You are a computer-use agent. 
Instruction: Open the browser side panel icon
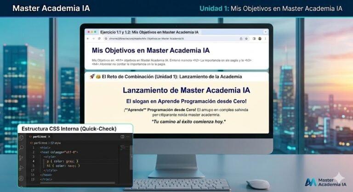coord(254,38)
